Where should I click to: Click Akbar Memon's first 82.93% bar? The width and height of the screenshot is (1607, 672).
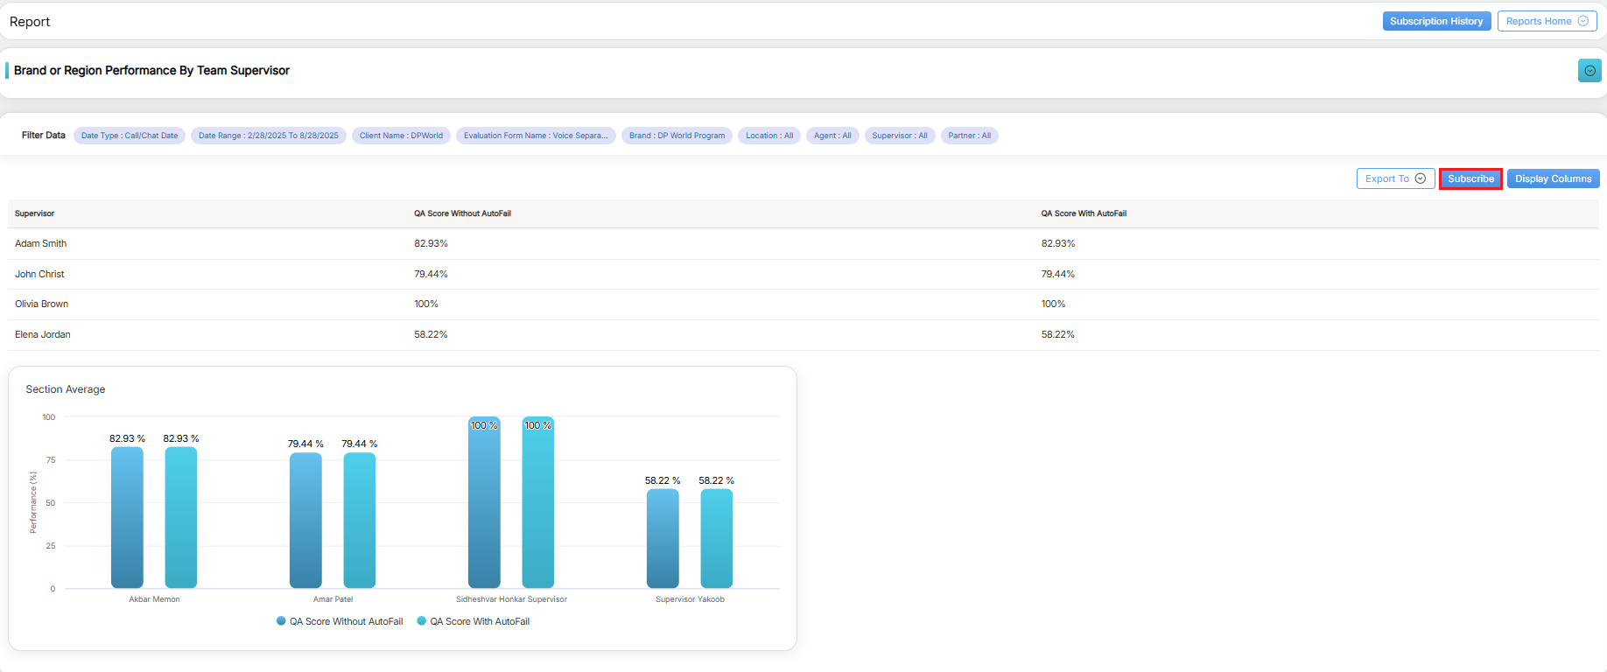pos(127,516)
